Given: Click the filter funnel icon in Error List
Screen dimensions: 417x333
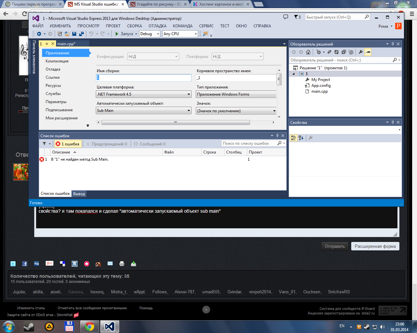Looking at the screenshot, I should 44,144.
